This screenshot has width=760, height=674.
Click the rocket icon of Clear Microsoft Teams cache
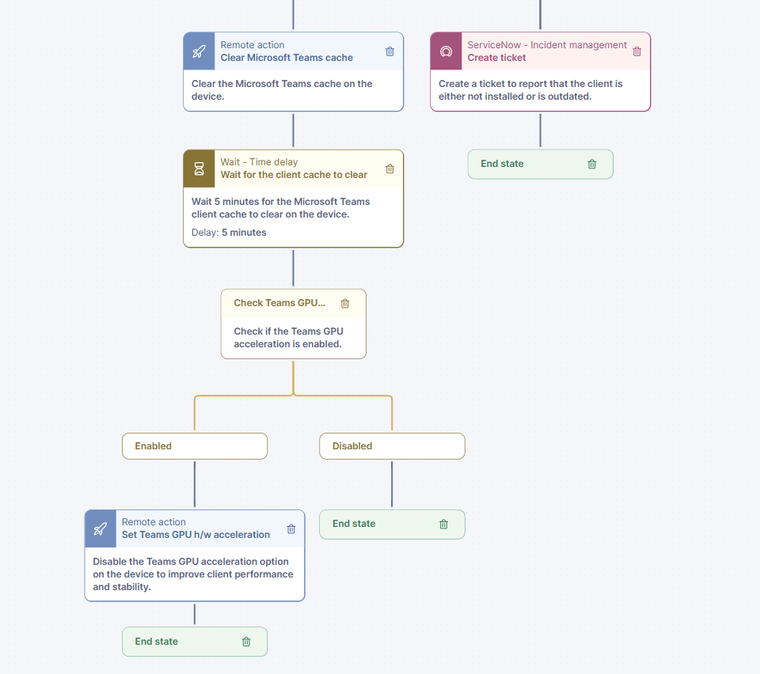pyautogui.click(x=199, y=51)
